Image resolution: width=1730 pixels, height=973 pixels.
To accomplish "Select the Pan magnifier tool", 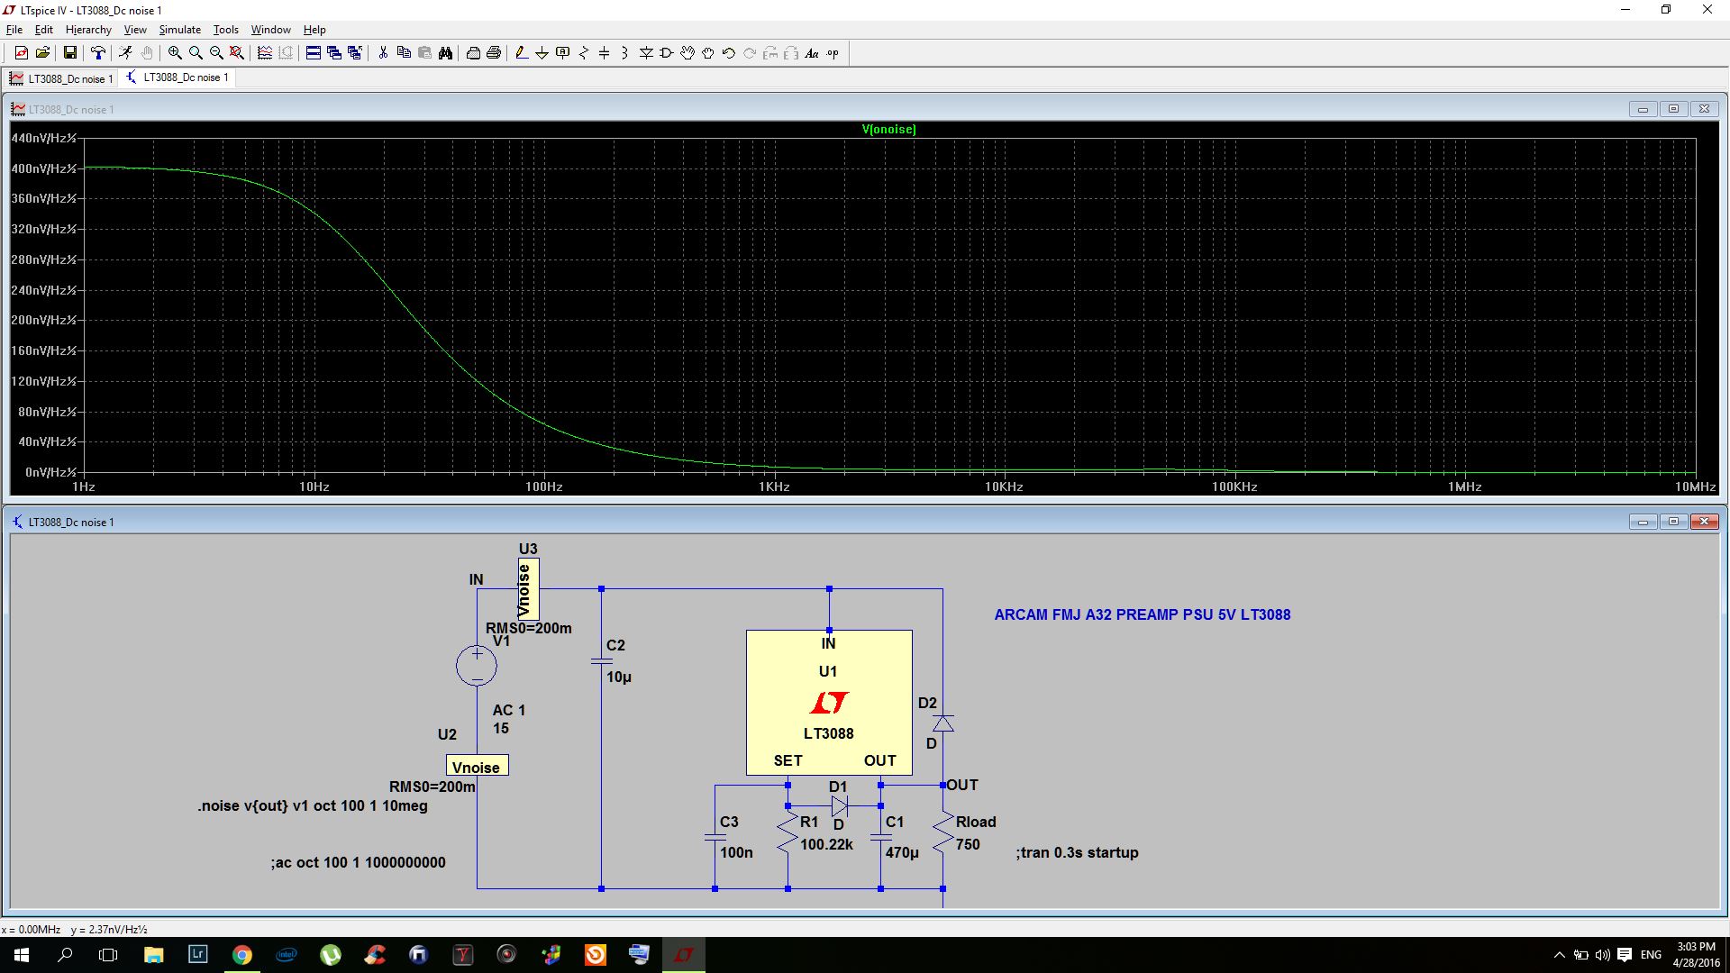I will point(196,53).
